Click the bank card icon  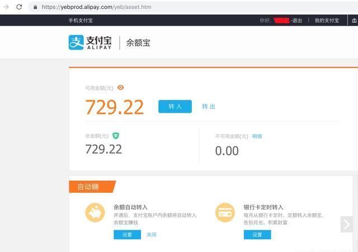pos(225,212)
